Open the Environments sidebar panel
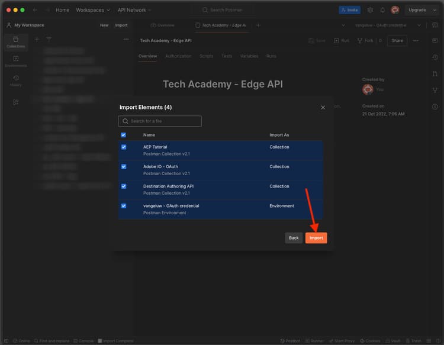This screenshot has height=345, width=444. [x=16, y=61]
